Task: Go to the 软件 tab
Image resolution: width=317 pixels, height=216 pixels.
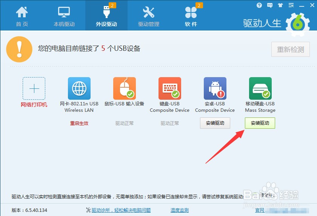Action: [191, 16]
